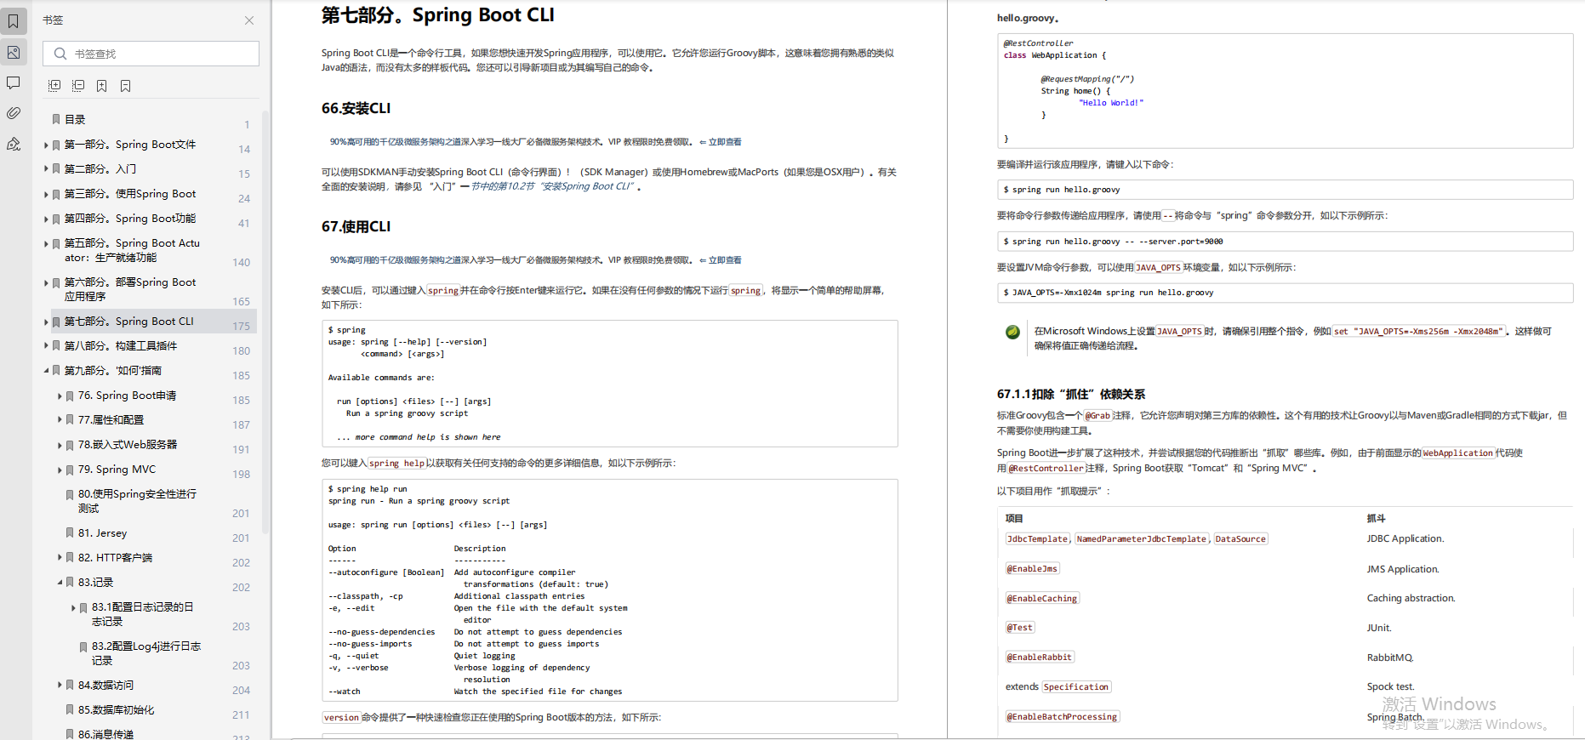
Task: Click the Delete bookmark icon
Action: click(126, 86)
